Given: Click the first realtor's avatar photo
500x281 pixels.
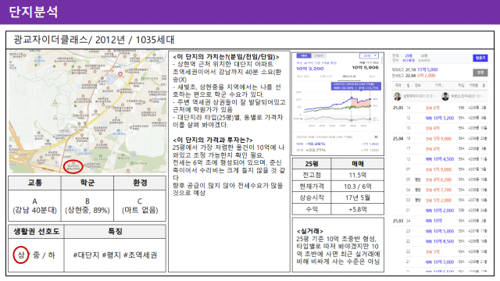Looking at the screenshot, I should point(398,96).
